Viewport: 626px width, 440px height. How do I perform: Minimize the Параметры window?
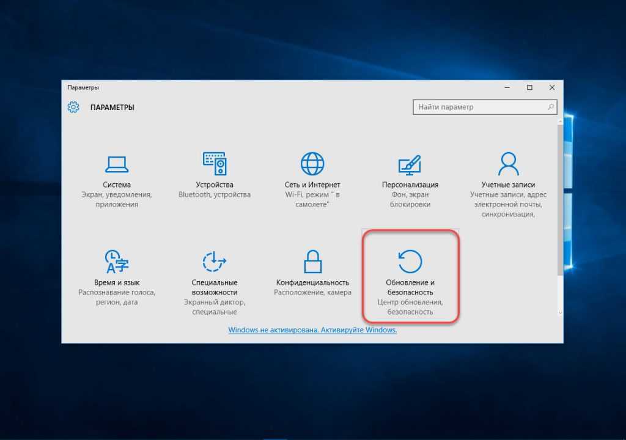pyautogui.click(x=506, y=87)
